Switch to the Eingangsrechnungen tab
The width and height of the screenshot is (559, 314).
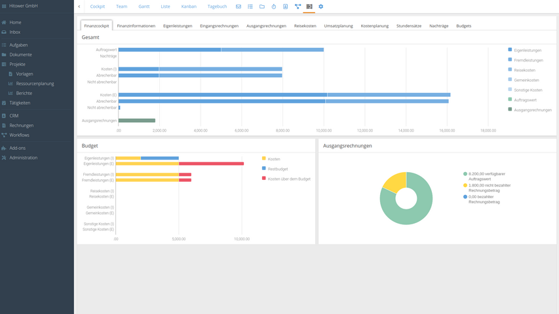click(x=219, y=26)
